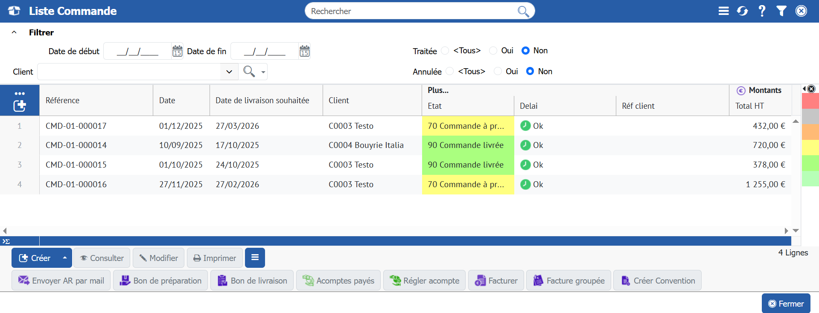The height and width of the screenshot is (313, 819).
Task: Click the refresh icon in header
Action: click(x=742, y=11)
